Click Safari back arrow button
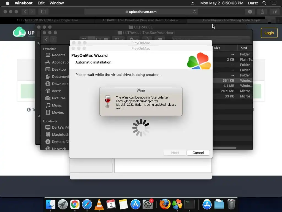 pos(25,12)
